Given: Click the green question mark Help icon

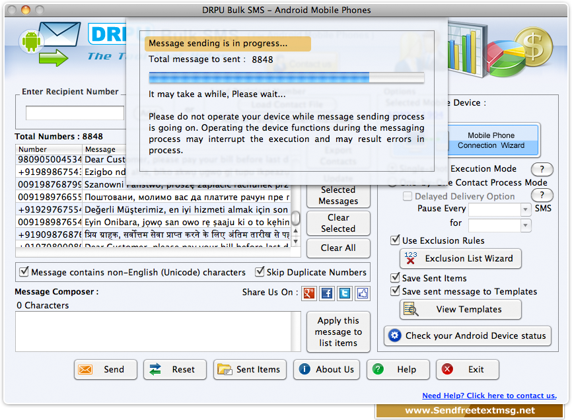Looking at the screenshot, I should click(x=378, y=369).
